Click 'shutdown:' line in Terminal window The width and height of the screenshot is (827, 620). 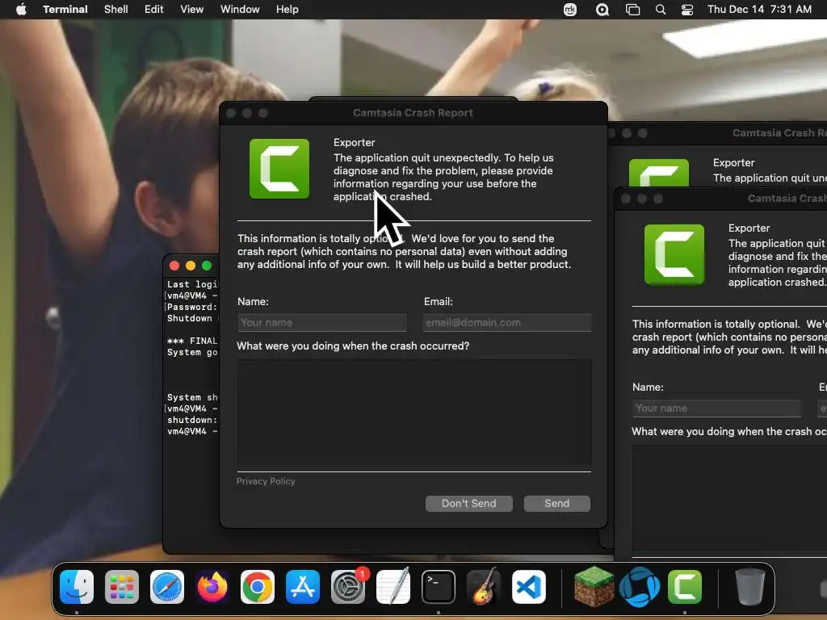pyautogui.click(x=192, y=420)
